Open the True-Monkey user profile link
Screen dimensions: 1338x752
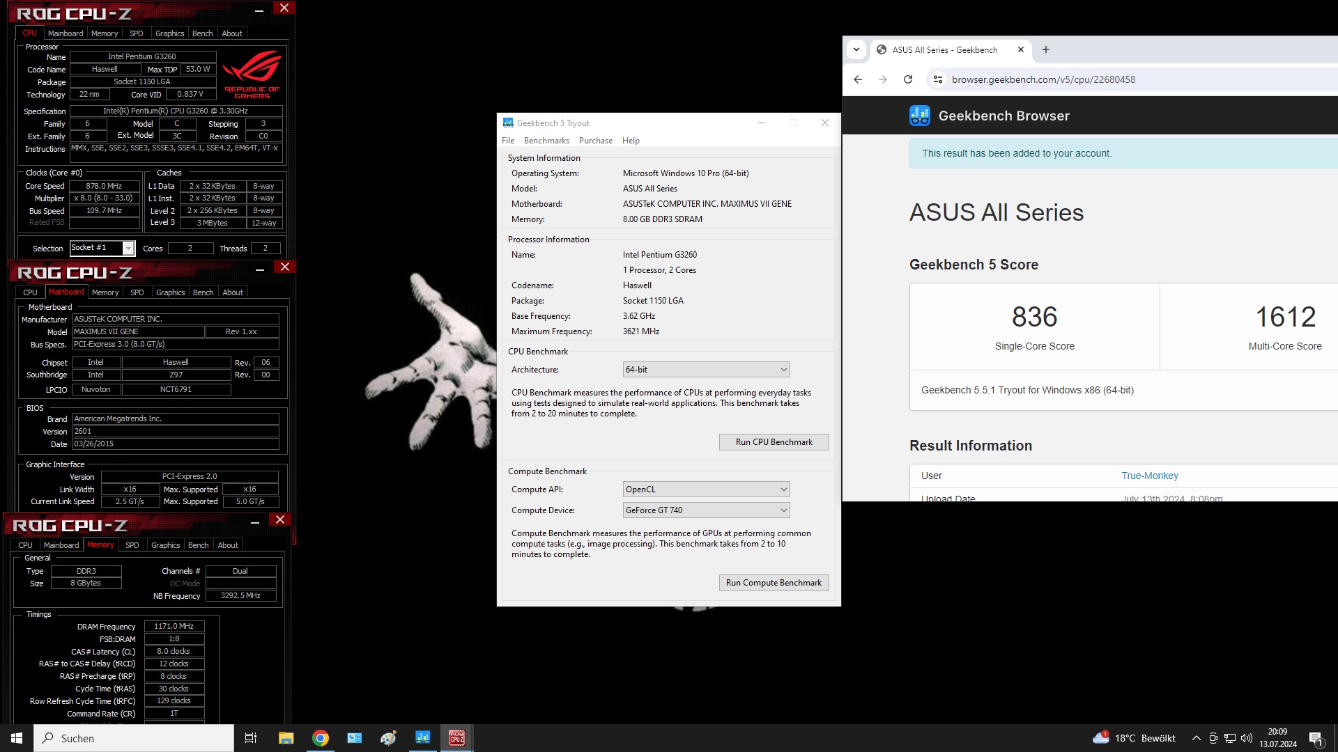click(1149, 476)
